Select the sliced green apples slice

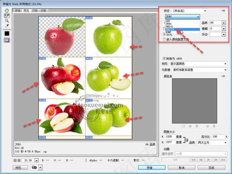[x=108, y=78]
